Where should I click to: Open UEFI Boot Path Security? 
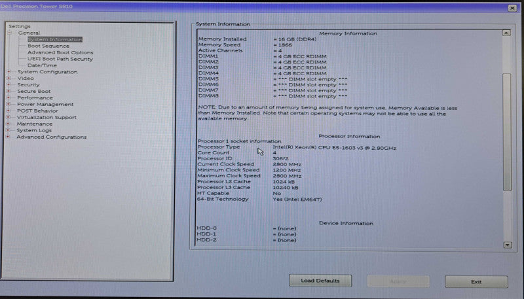60,59
